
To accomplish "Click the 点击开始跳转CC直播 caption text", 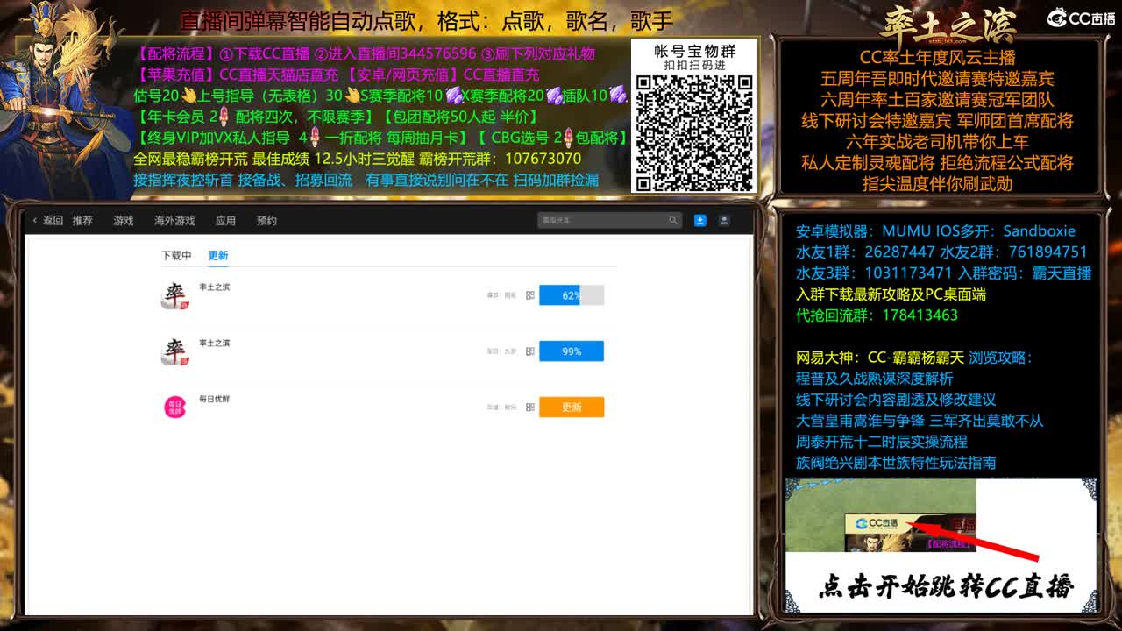I will tap(946, 587).
